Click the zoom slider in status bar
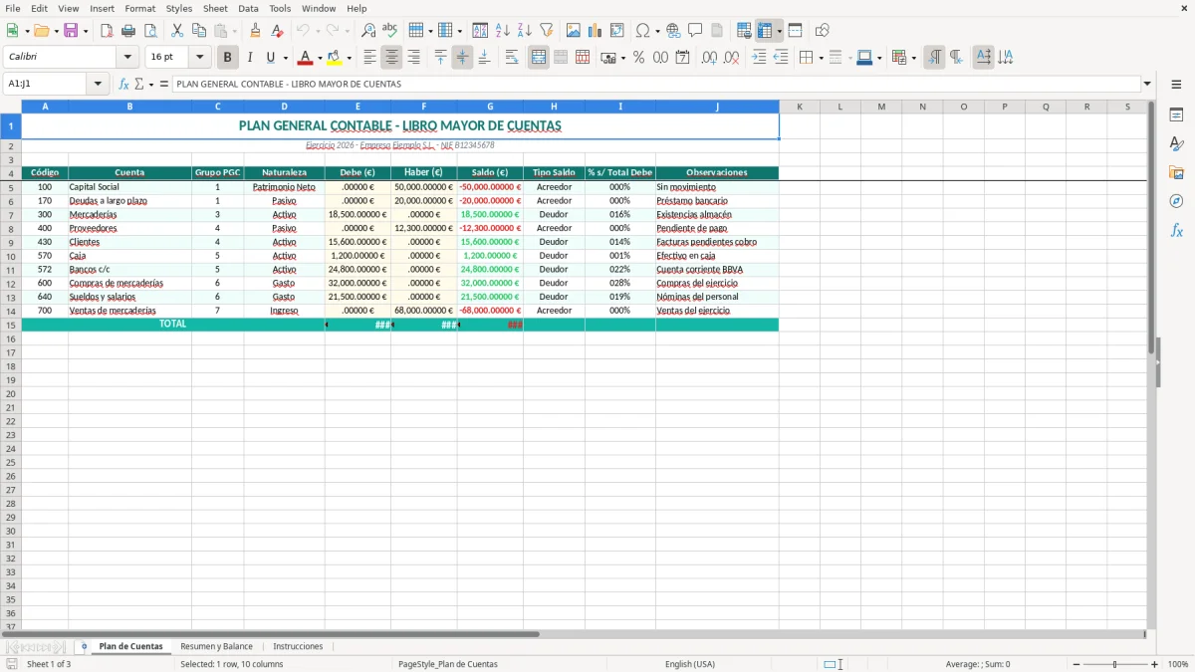This screenshot has height=672, width=1195. coord(1115,664)
